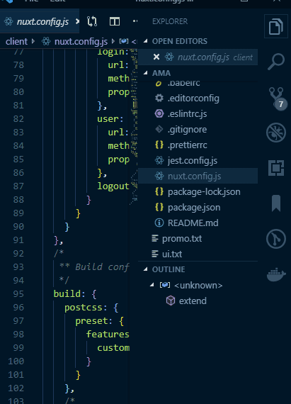Click the eslint icon beside .eslintrc.js
The image size is (291, 404).
(159, 113)
